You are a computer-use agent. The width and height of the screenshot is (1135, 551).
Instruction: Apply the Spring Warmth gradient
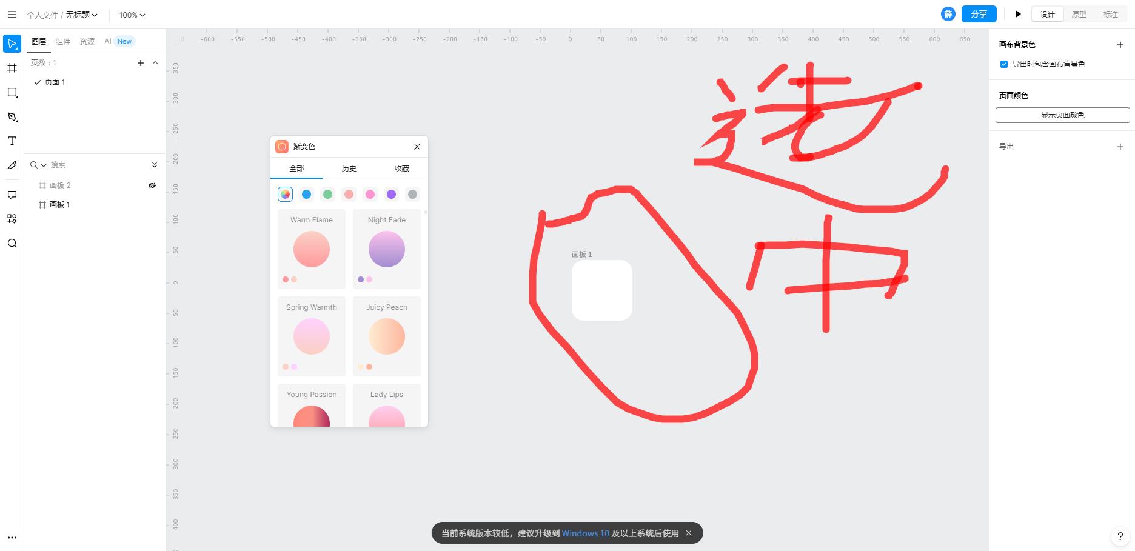pyautogui.click(x=312, y=336)
